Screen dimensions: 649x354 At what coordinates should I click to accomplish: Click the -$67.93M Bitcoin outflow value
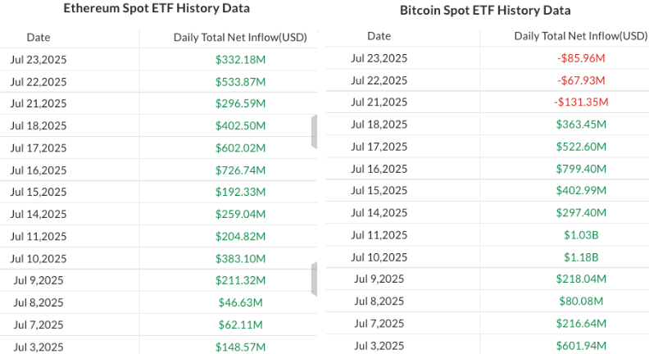click(x=580, y=79)
